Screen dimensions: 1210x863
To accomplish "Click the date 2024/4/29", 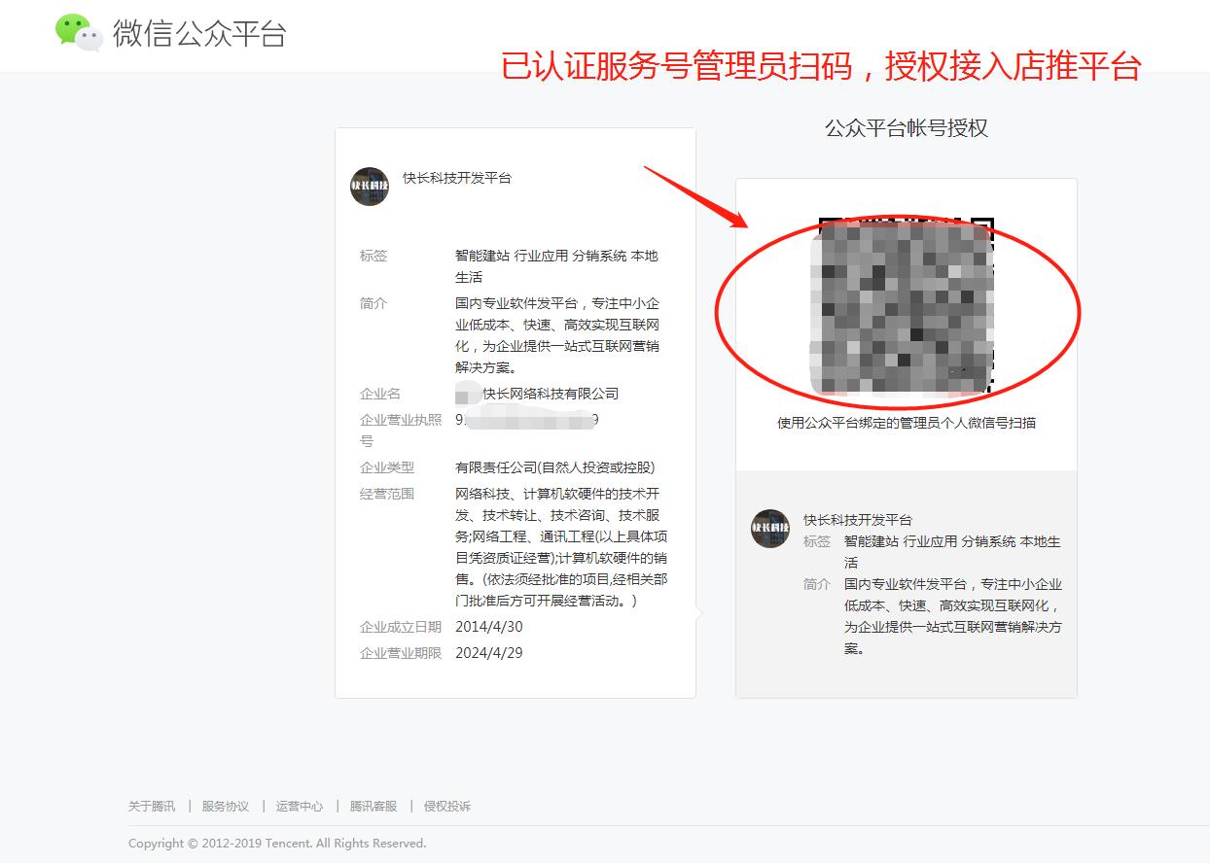I will [489, 653].
